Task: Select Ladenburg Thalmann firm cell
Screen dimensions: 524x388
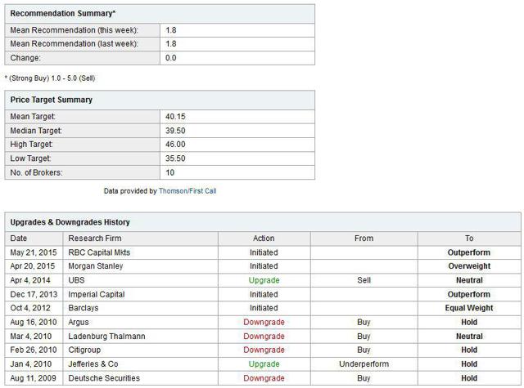Action: tap(140, 337)
